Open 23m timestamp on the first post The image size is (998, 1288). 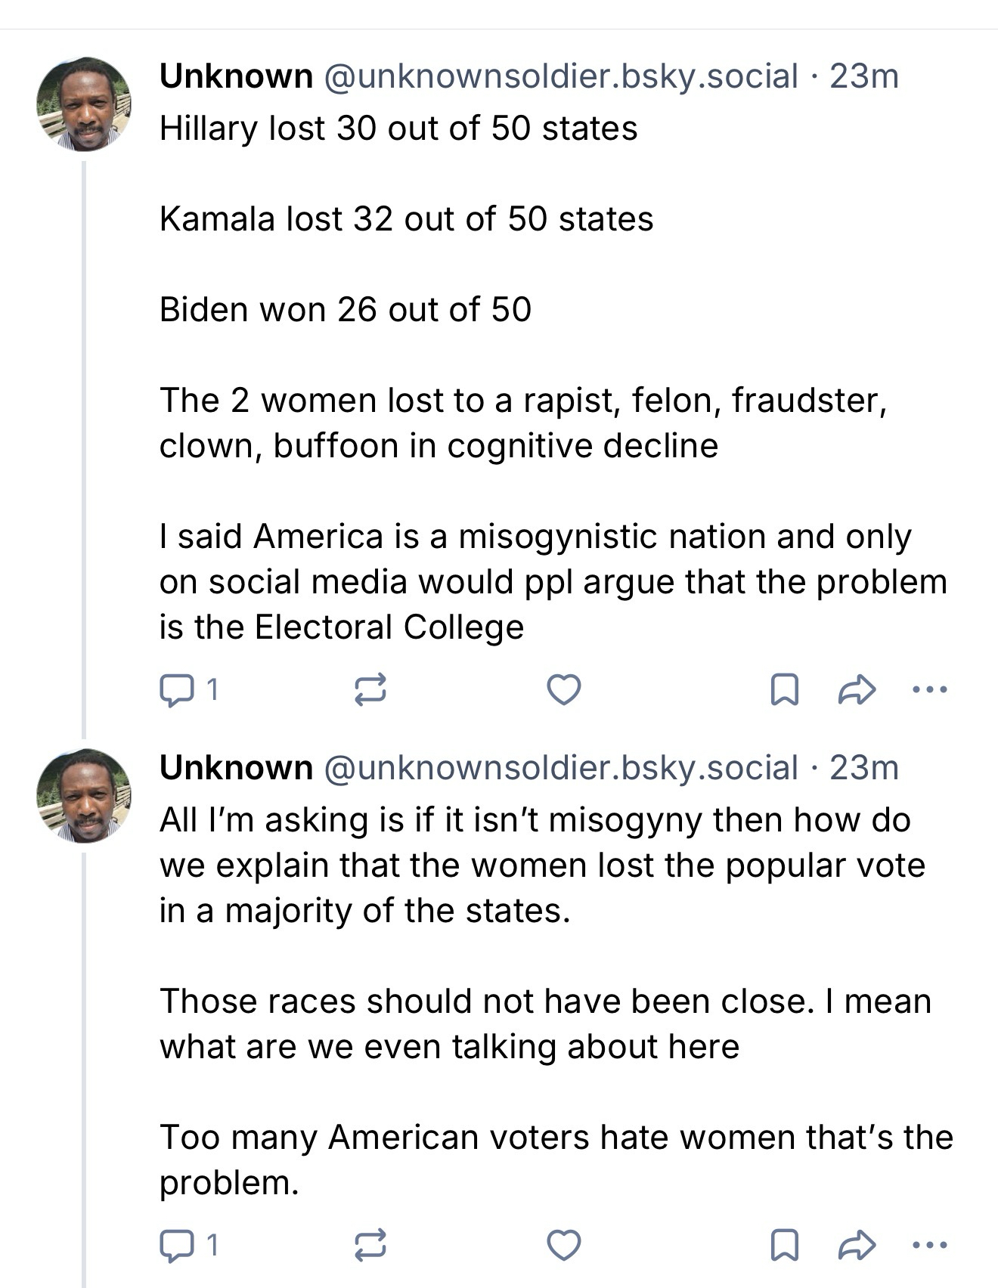coord(863,76)
